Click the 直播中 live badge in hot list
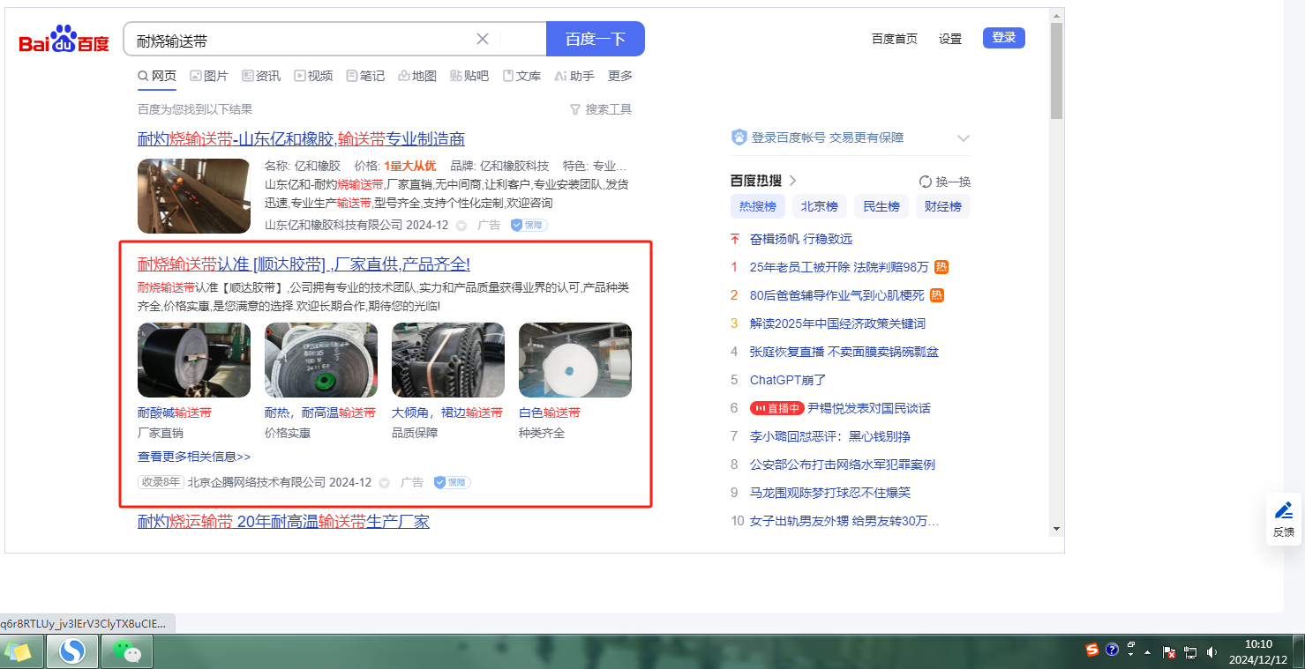The image size is (1305, 669). tap(776, 408)
